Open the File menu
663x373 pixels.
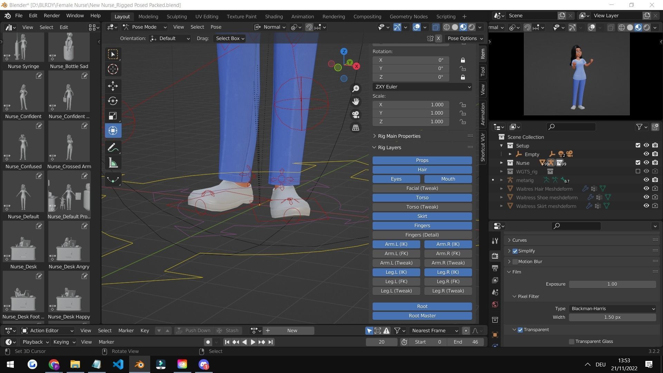[x=19, y=16]
